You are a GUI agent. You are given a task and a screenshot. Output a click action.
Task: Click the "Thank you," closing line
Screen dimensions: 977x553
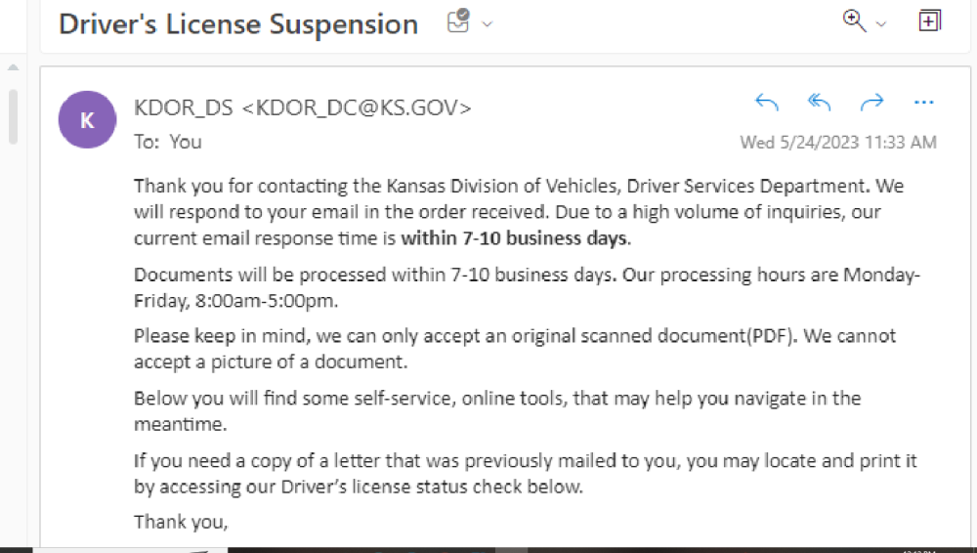tap(181, 522)
